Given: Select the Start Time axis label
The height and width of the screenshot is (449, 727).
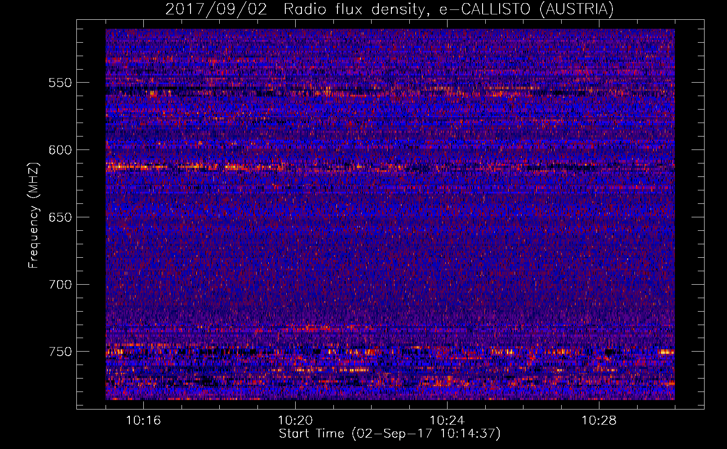Looking at the screenshot, I should [390, 434].
